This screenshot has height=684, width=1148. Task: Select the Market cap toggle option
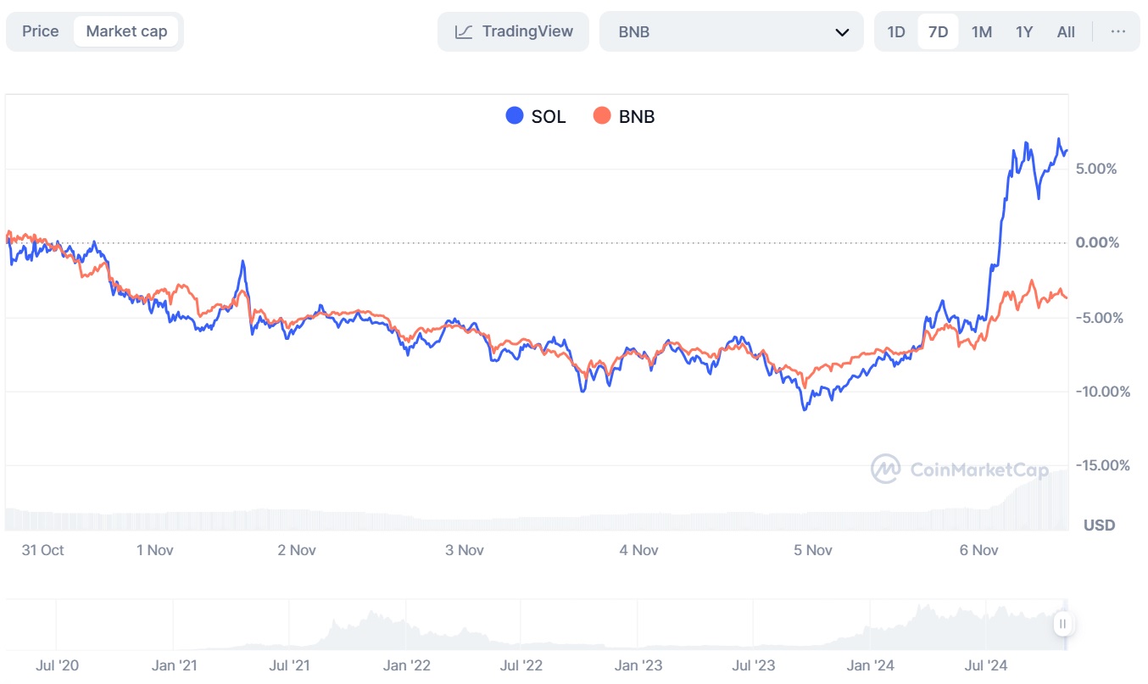point(126,31)
